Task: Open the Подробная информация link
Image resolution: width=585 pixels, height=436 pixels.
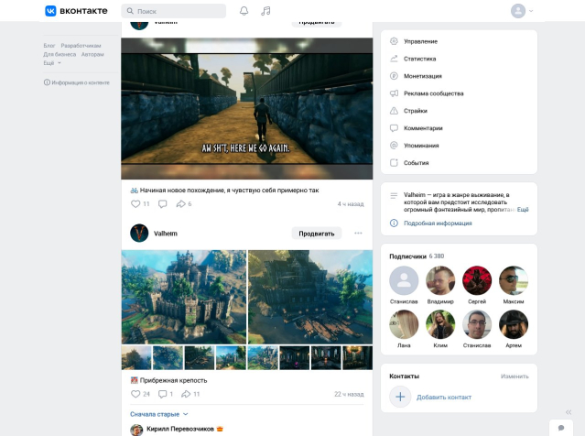Action: [438, 223]
